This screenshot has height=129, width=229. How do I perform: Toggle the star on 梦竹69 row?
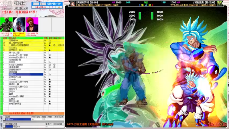coord(50,91)
